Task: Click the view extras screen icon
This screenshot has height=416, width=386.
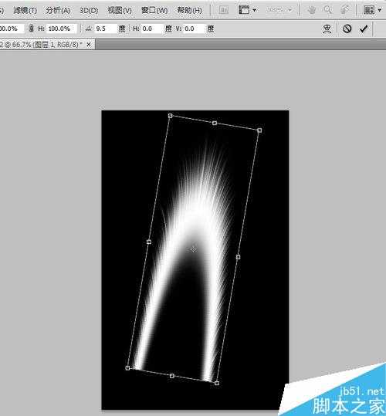Action: click(x=244, y=10)
